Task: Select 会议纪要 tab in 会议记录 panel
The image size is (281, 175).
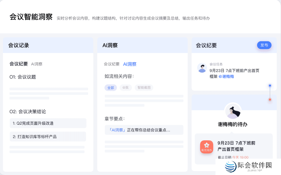Action: [19, 64]
